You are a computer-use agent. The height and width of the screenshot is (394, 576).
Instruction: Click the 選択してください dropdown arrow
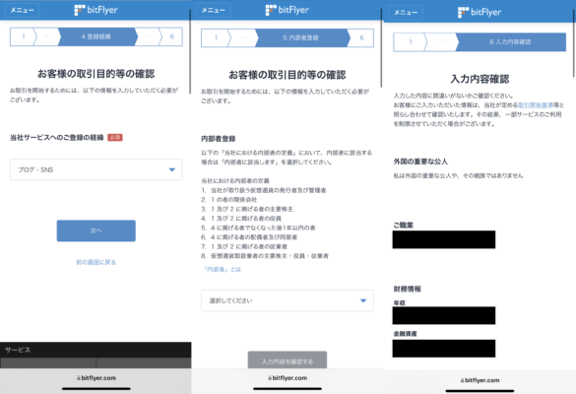tap(363, 300)
